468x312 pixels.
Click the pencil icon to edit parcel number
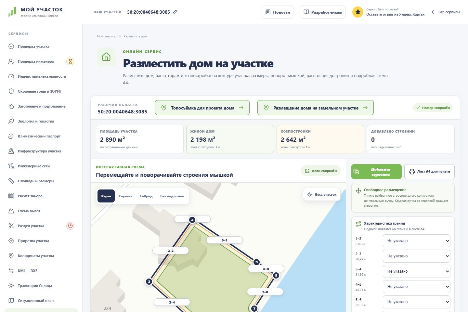pyautogui.click(x=175, y=12)
